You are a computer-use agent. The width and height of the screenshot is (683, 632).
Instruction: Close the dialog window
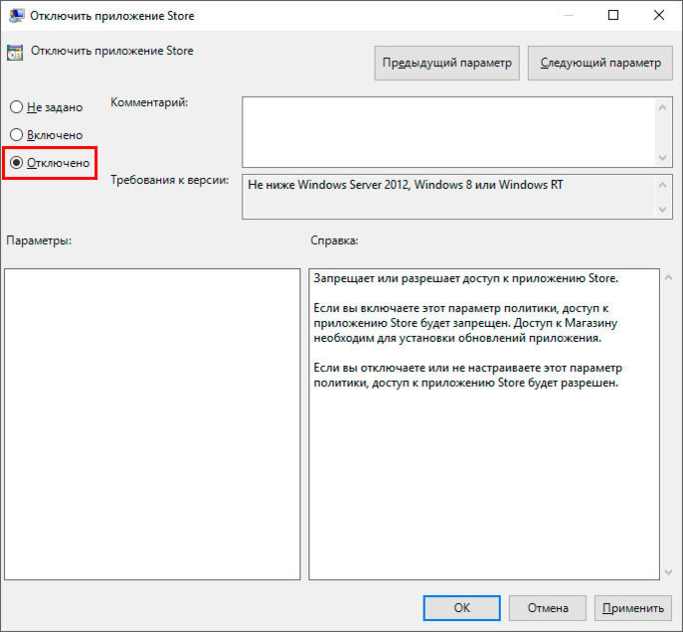click(x=659, y=15)
